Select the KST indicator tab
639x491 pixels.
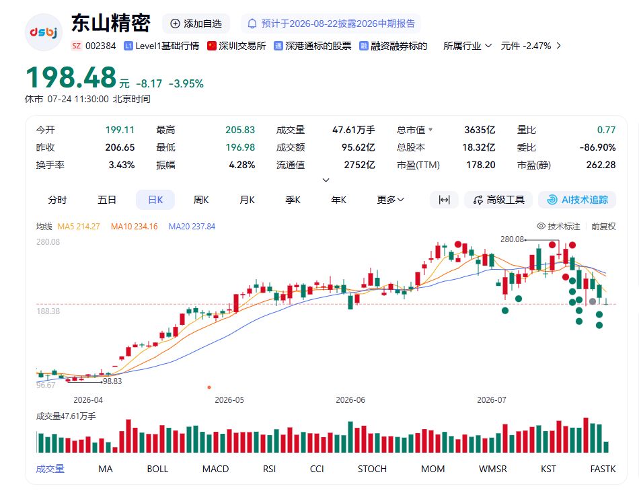(548, 469)
